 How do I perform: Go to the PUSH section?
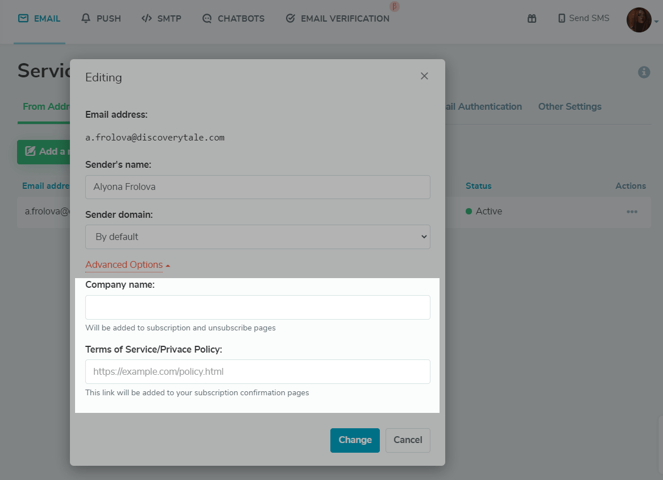[101, 18]
